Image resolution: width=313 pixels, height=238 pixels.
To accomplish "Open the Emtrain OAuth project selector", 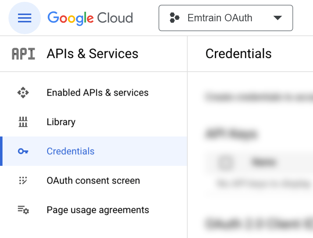I will coord(220,18).
